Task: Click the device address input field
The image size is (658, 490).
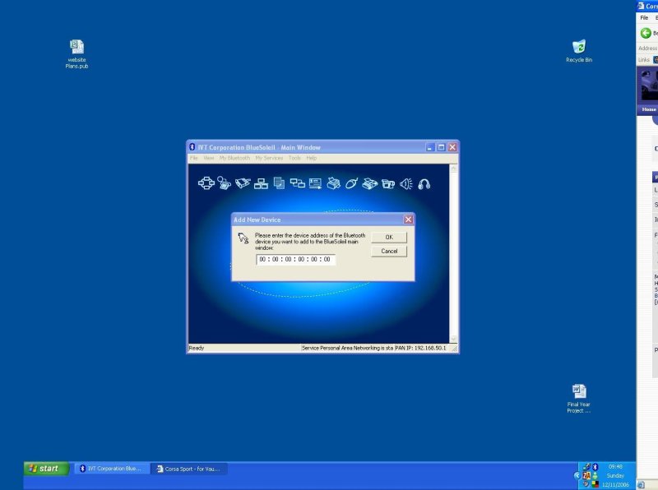Action: [x=295, y=259]
